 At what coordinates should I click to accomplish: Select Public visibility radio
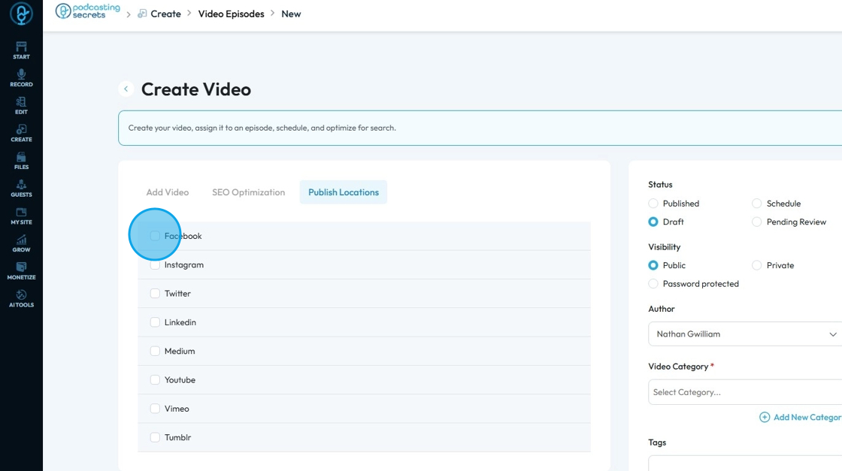click(x=653, y=265)
